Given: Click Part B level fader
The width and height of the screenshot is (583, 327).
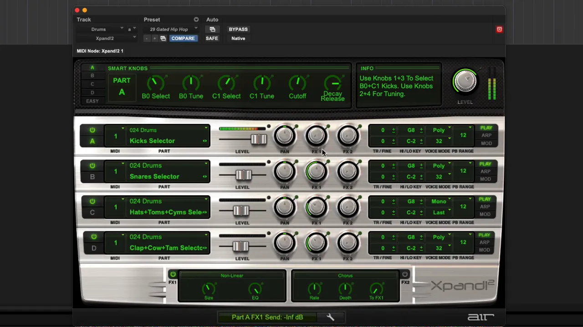Looking at the screenshot, I should [243, 175].
